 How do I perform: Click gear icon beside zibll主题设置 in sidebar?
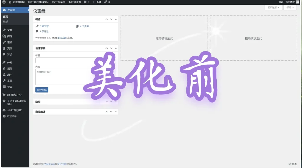pos(4,110)
